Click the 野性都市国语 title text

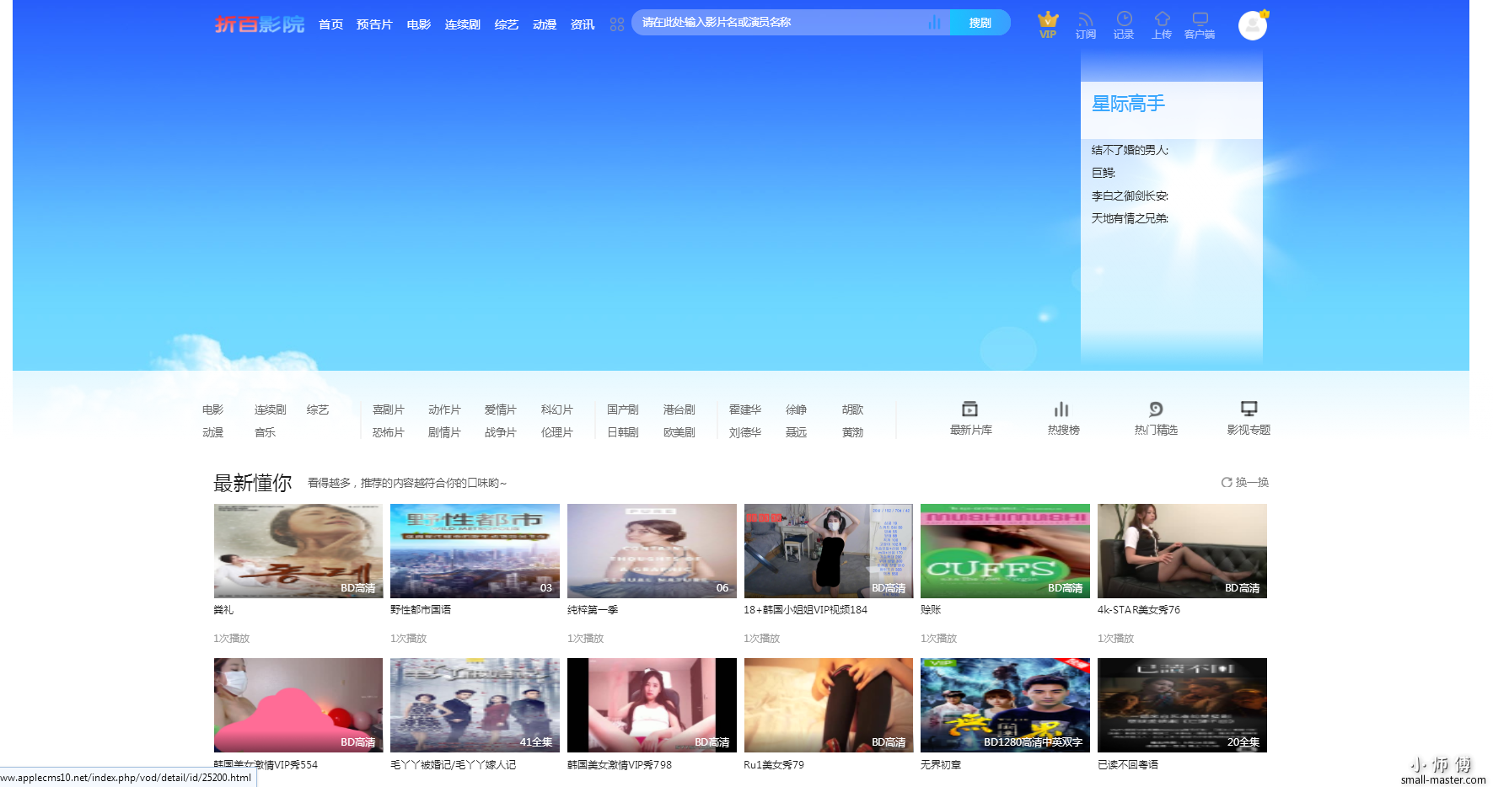click(421, 609)
